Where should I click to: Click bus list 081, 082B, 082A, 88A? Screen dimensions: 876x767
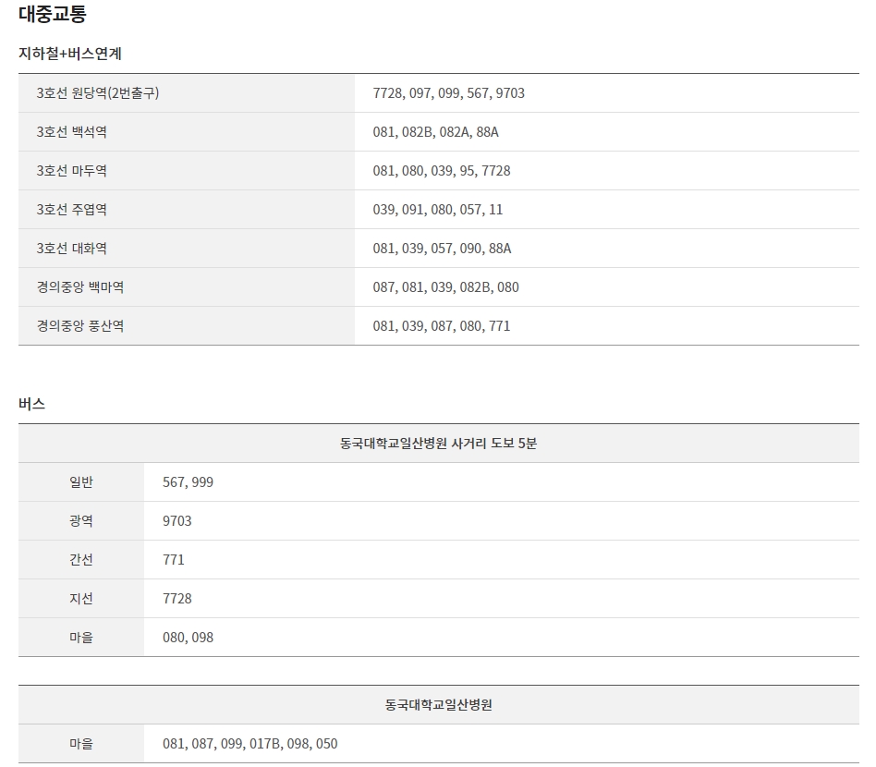click(x=436, y=132)
